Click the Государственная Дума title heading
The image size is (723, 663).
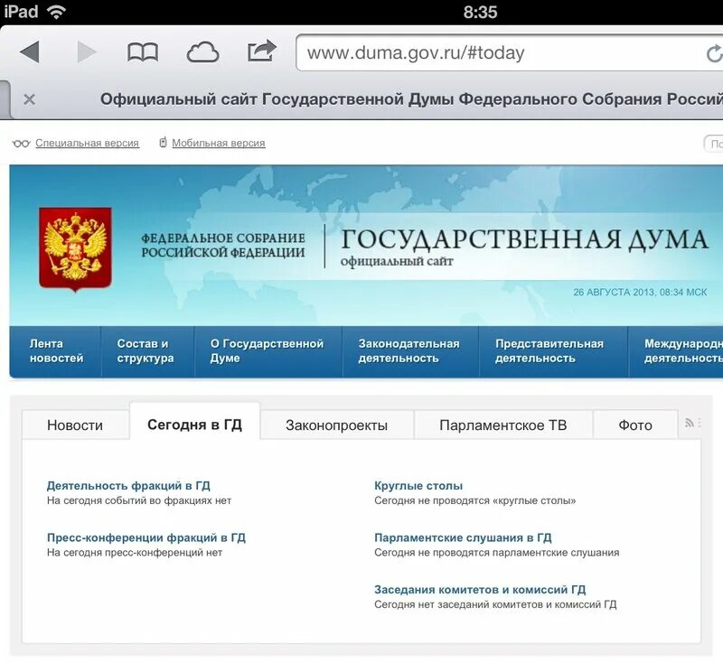tap(525, 239)
